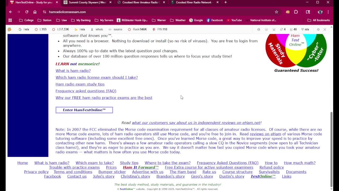Expand the My Banking bookmarks folder
This screenshot has width=339, height=191.
tap(81, 20)
